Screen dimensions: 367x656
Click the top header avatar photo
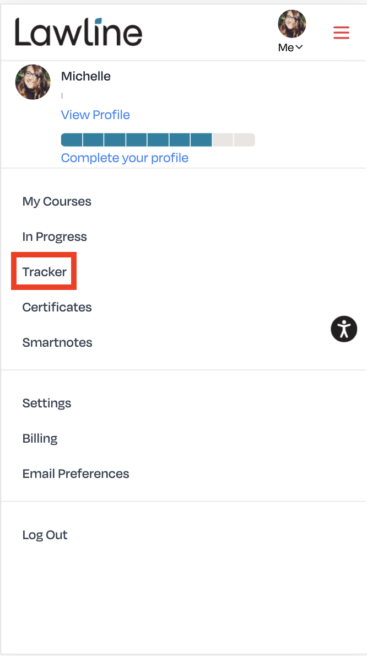tap(292, 24)
